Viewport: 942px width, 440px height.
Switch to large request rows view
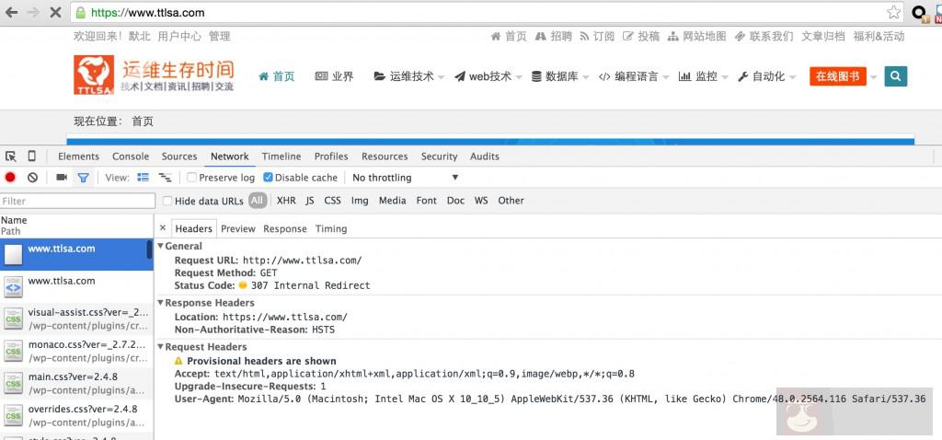point(144,178)
